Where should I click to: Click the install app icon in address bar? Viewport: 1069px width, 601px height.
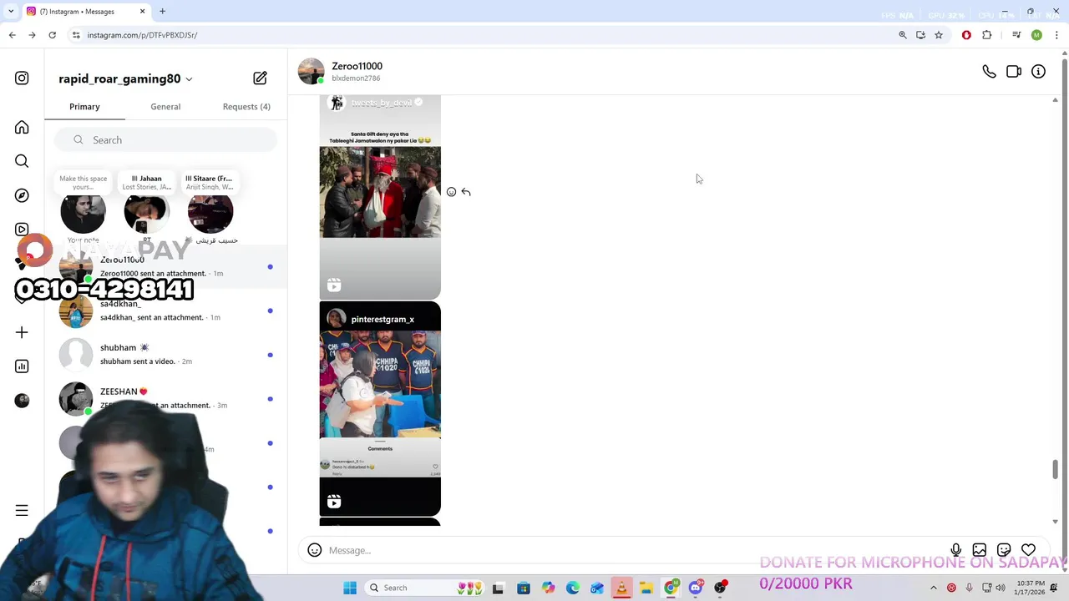point(920,35)
